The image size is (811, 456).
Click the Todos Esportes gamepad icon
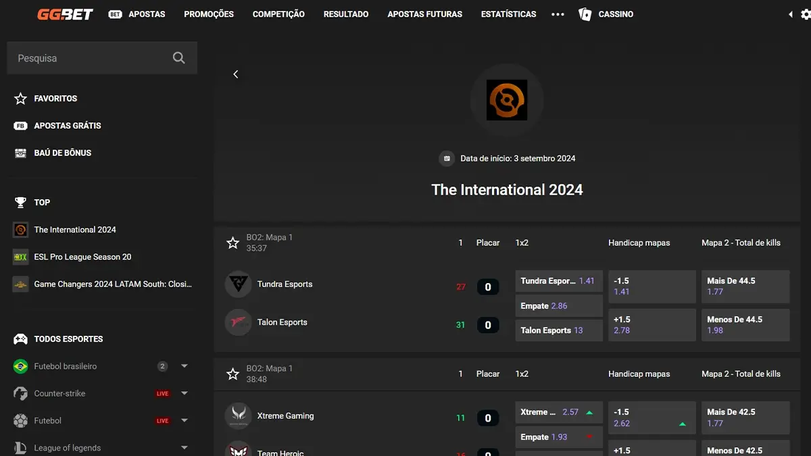[20, 339]
